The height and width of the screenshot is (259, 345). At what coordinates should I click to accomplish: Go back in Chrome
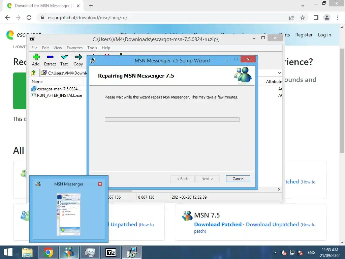[x=7, y=18]
